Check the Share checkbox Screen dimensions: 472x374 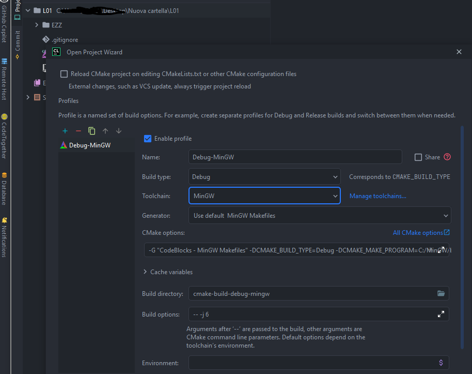(418, 157)
